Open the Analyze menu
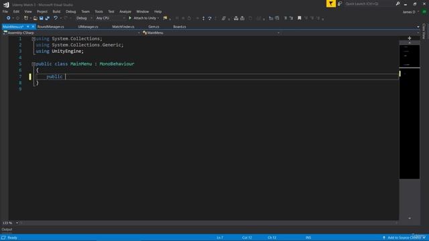The image size is (429, 241). 125,11
